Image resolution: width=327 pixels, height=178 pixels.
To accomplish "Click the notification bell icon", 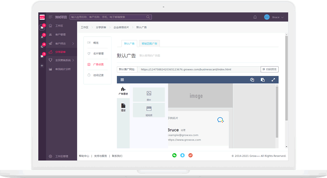I will coord(255,17).
